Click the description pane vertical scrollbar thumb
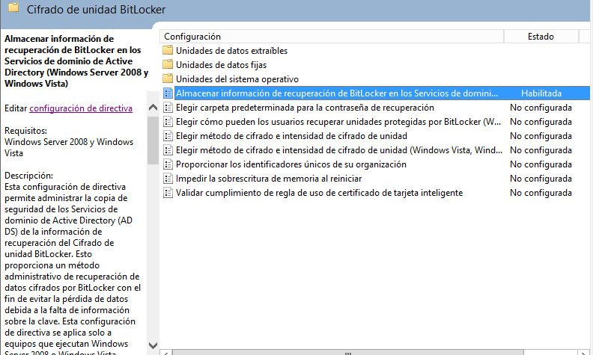Screen dimensions: 593x355 click(153, 140)
